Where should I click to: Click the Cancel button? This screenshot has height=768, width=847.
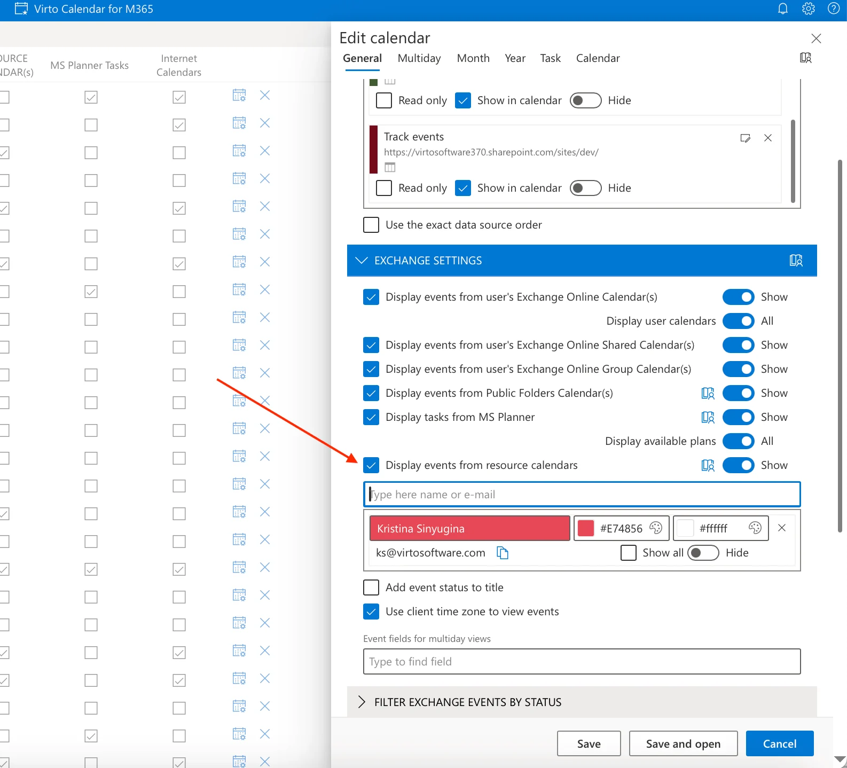[780, 743]
